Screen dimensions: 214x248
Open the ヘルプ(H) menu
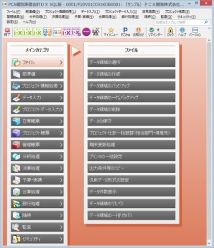coord(30,22)
